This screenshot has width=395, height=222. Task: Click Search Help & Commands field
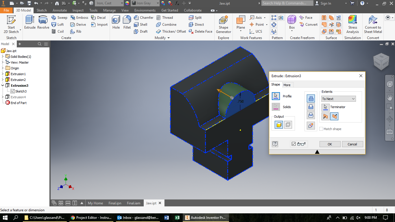coord(287,3)
